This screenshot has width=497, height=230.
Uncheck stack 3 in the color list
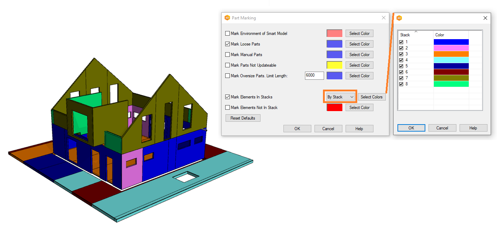pos(401,54)
